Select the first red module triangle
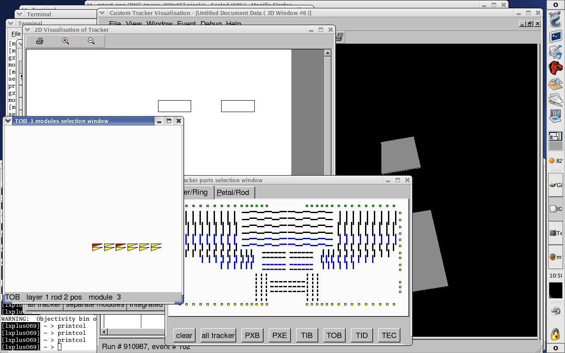565x353 pixels. [97, 247]
